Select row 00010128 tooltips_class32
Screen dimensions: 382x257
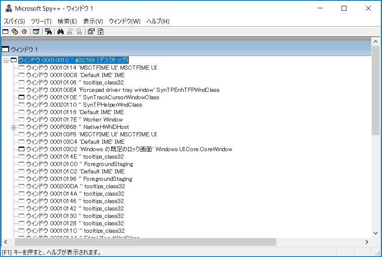75,223
